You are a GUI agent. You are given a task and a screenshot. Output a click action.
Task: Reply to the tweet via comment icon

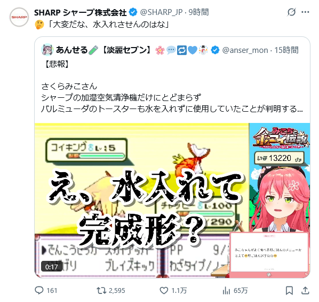point(39,290)
